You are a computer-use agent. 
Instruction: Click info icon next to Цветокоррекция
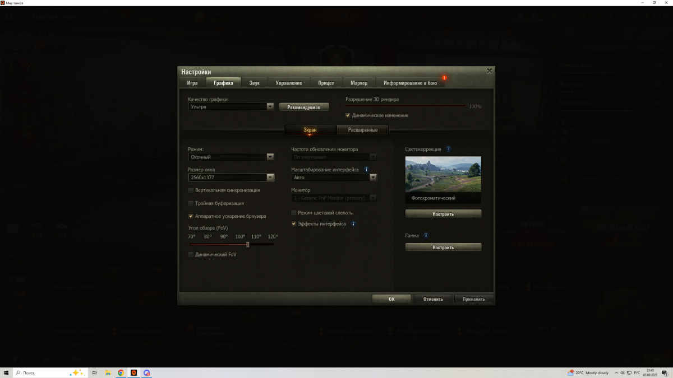click(x=448, y=150)
